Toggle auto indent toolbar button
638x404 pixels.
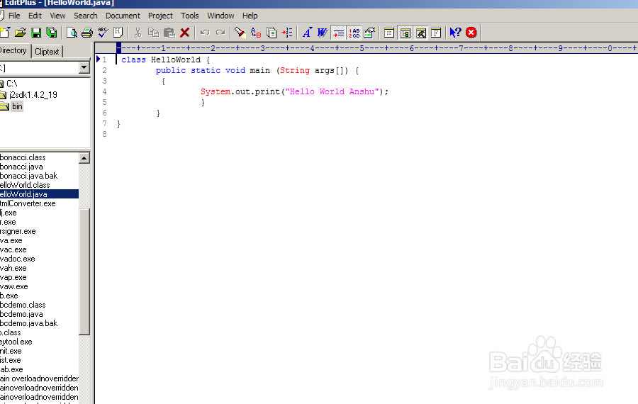click(x=339, y=33)
